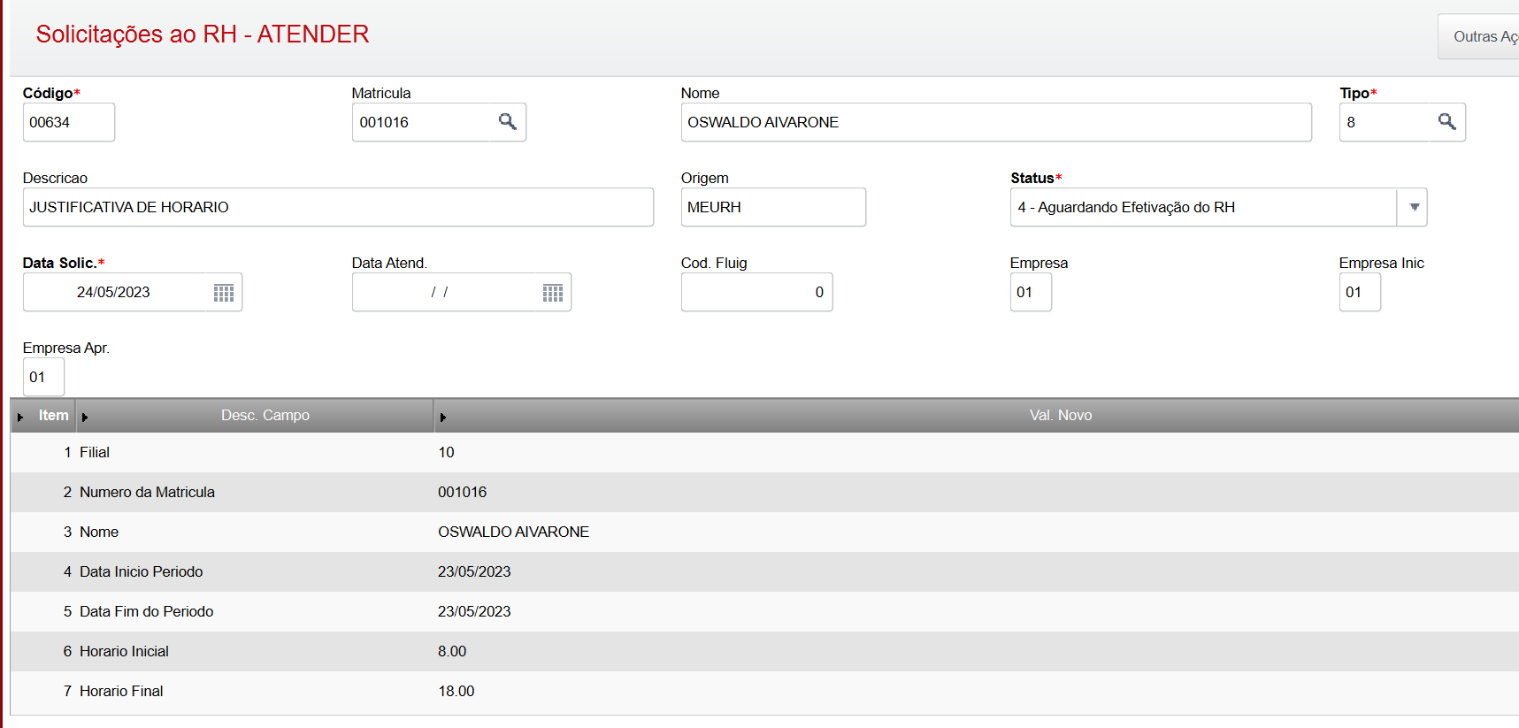Click into the Código input field
This screenshot has width=1519, height=728.
[x=68, y=122]
